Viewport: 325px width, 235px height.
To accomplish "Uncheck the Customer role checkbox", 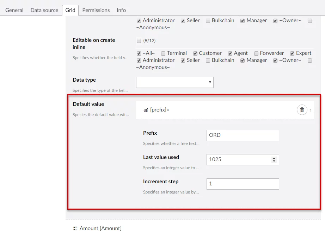I will 195,53.
